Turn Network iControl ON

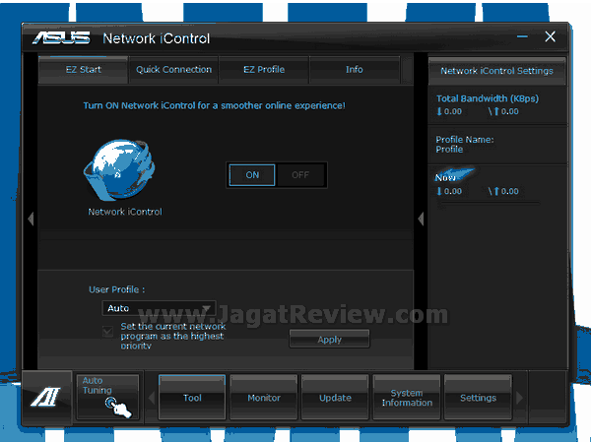click(x=252, y=175)
